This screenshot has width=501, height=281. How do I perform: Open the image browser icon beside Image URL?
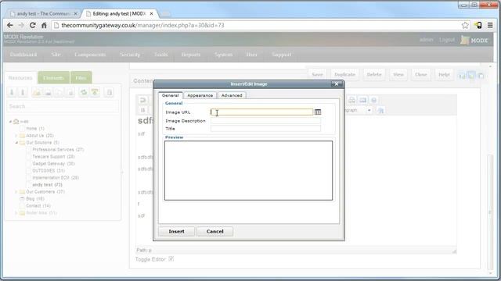318,112
